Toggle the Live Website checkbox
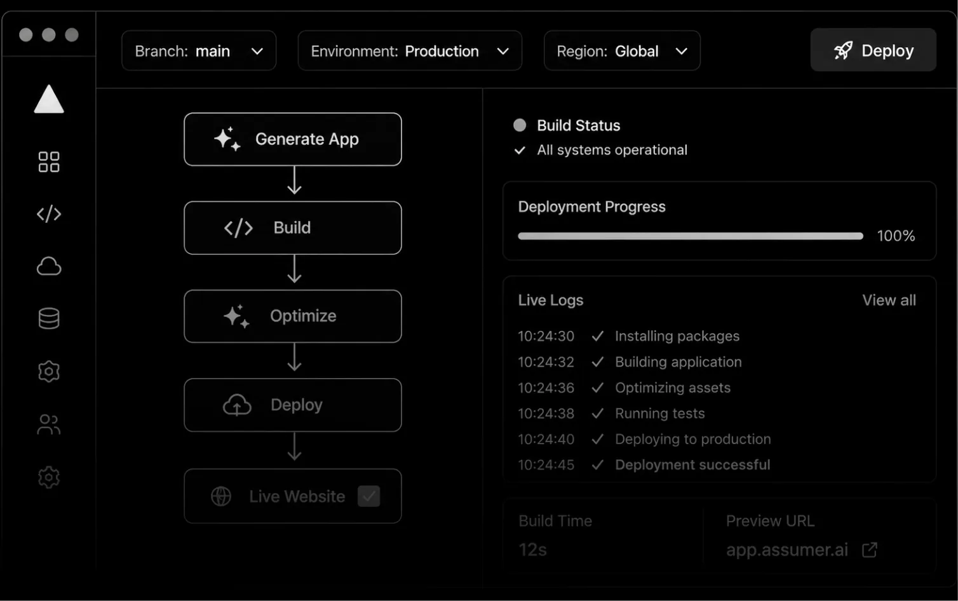 (x=368, y=496)
